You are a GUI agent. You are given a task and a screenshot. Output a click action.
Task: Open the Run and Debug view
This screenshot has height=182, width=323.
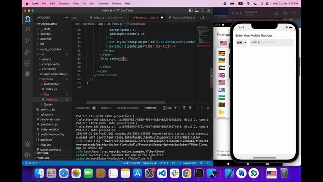27,52
